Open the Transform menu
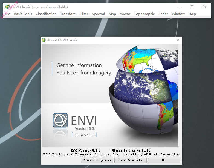214x168 pixels. (x=68, y=14)
